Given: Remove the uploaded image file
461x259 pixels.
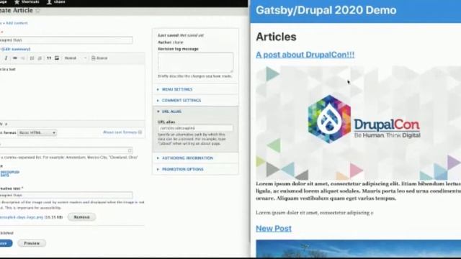Looking at the screenshot, I should (x=81, y=217).
